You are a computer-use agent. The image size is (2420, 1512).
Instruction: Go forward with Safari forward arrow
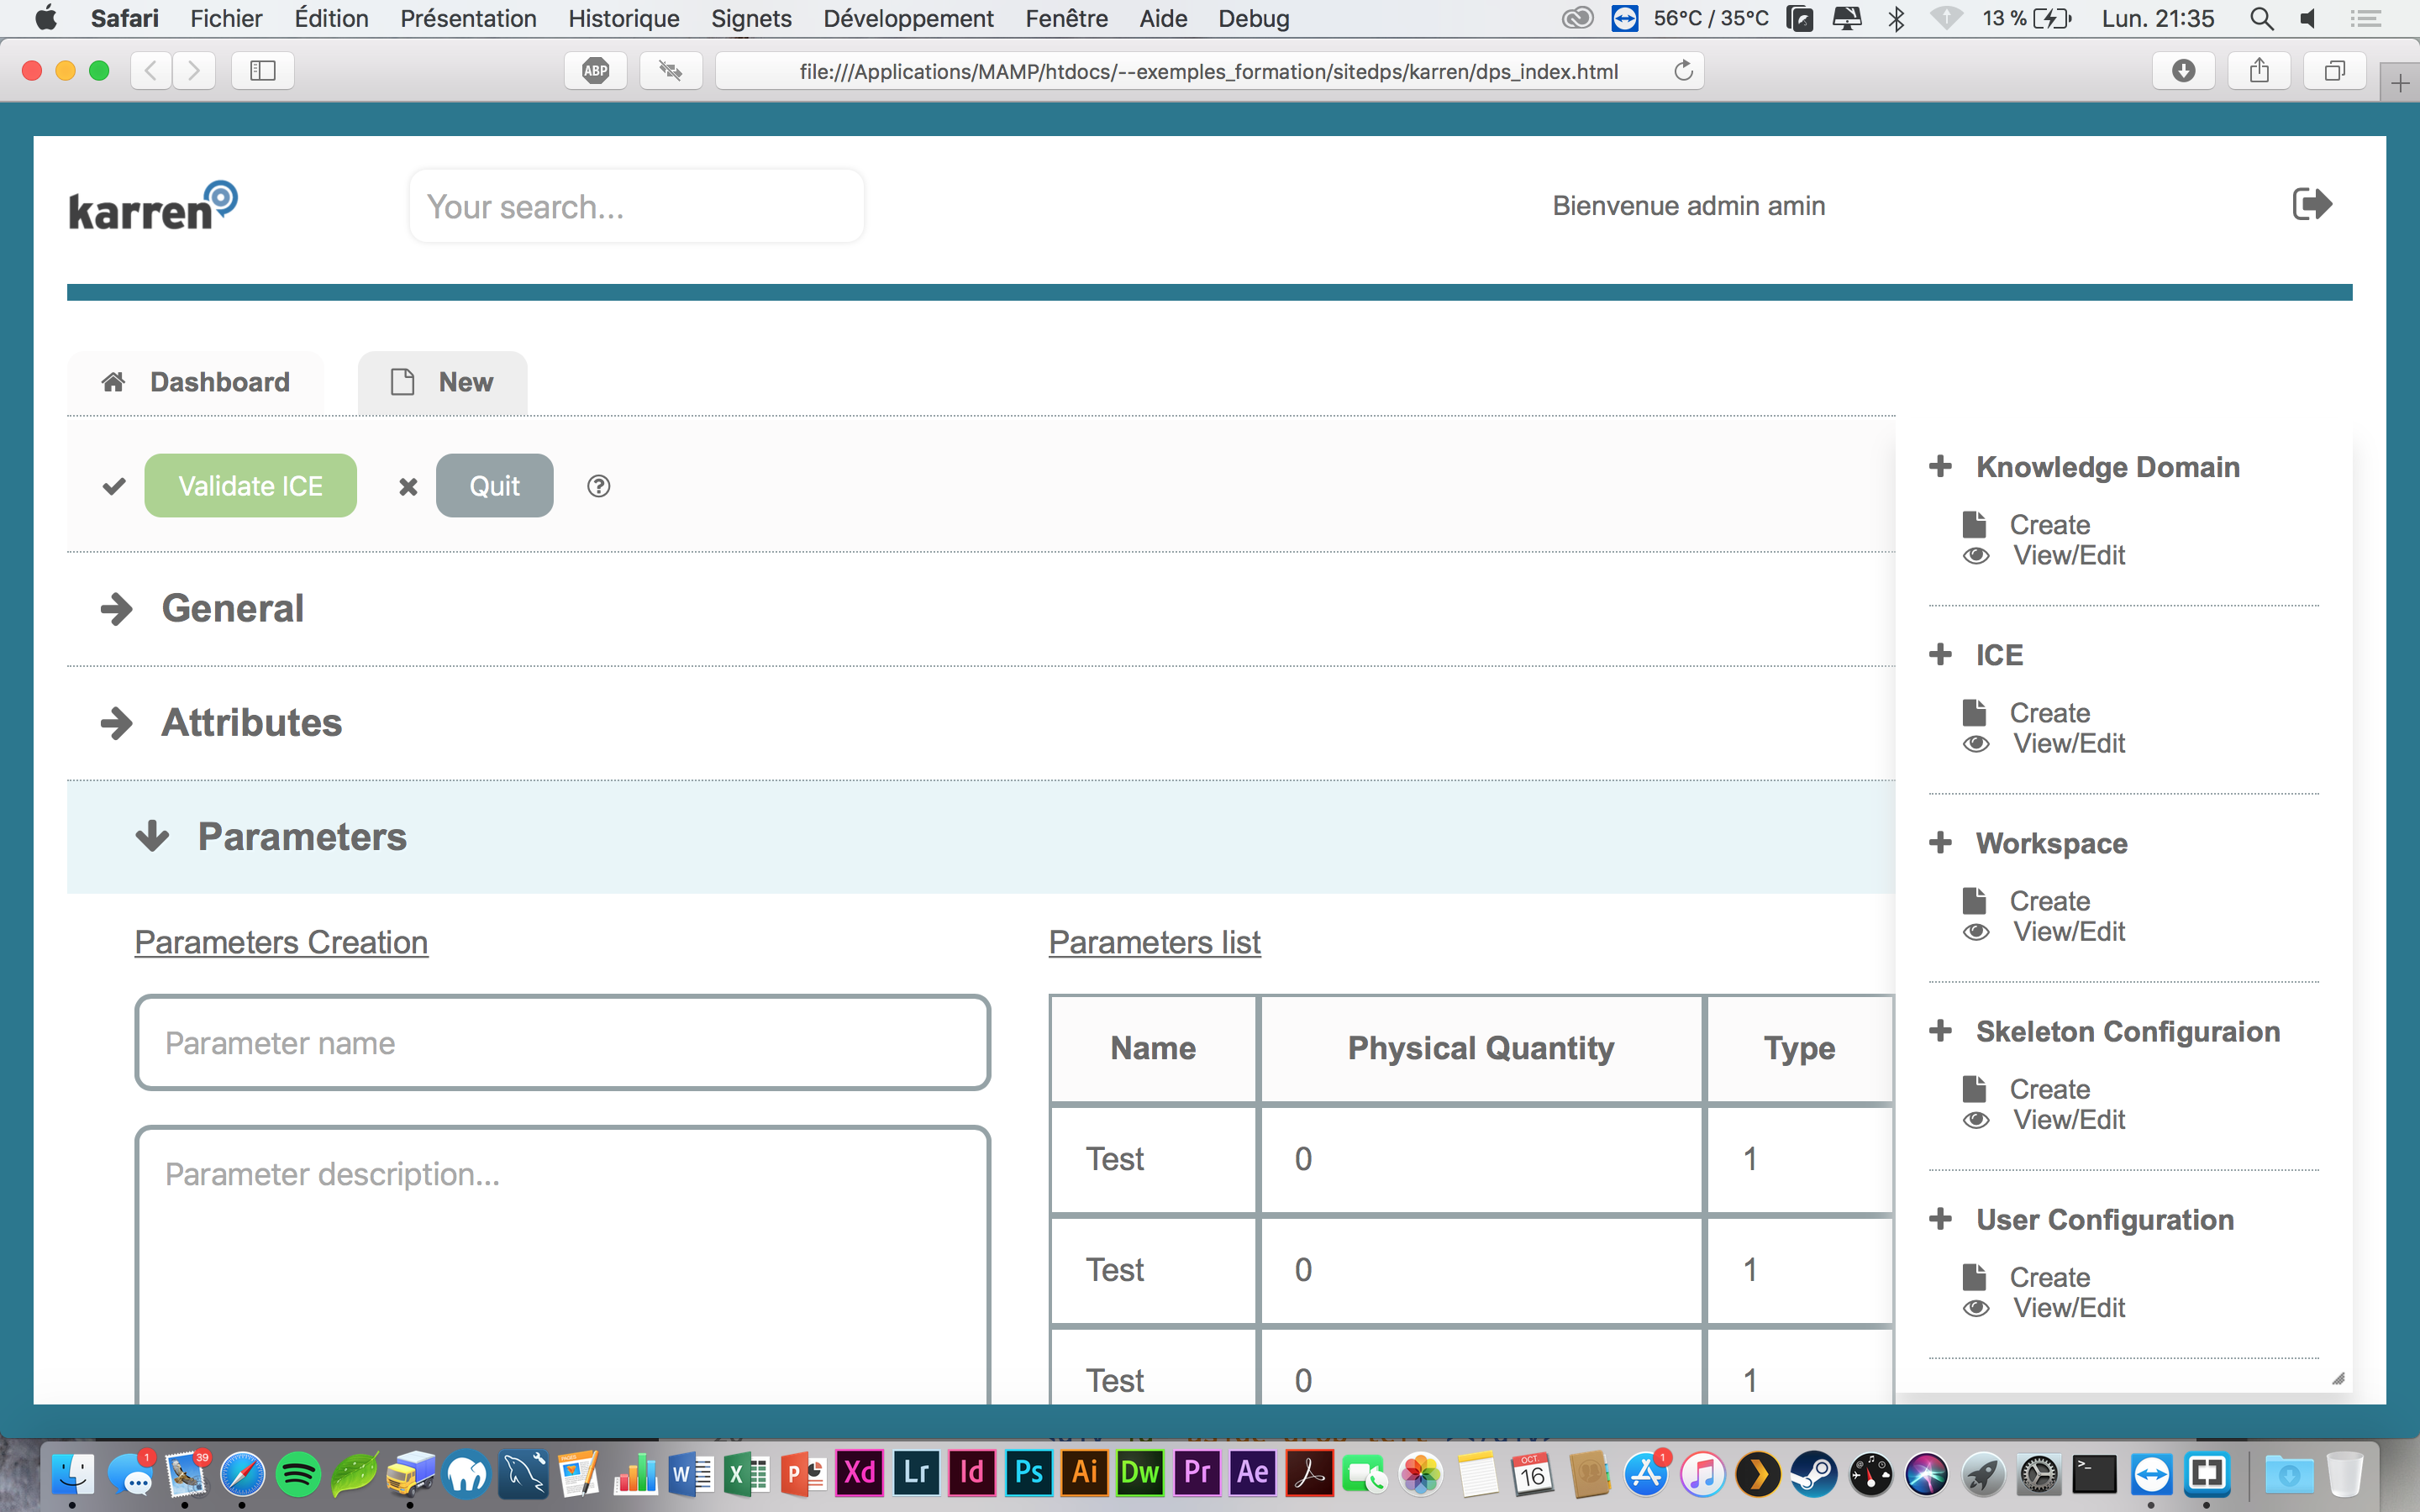194,70
